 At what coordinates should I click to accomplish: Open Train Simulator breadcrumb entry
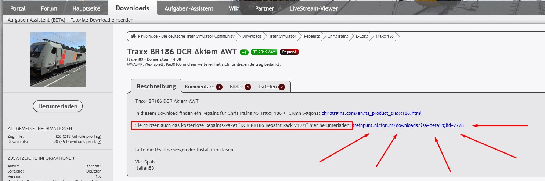(282, 36)
